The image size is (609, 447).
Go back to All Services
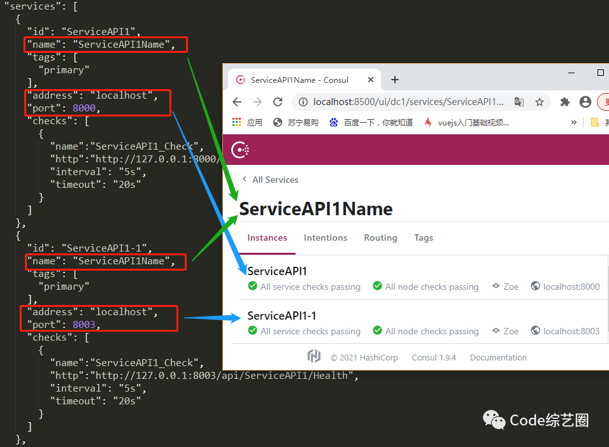(x=271, y=180)
